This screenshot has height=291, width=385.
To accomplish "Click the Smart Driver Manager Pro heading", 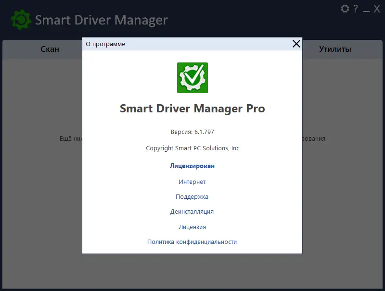I will pyautogui.click(x=192, y=109).
